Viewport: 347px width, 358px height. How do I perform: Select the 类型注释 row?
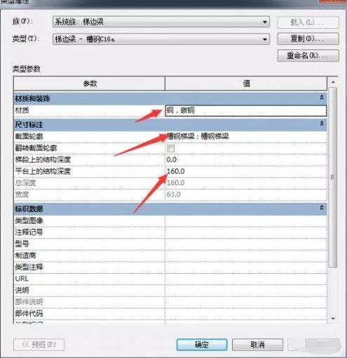pos(170,267)
